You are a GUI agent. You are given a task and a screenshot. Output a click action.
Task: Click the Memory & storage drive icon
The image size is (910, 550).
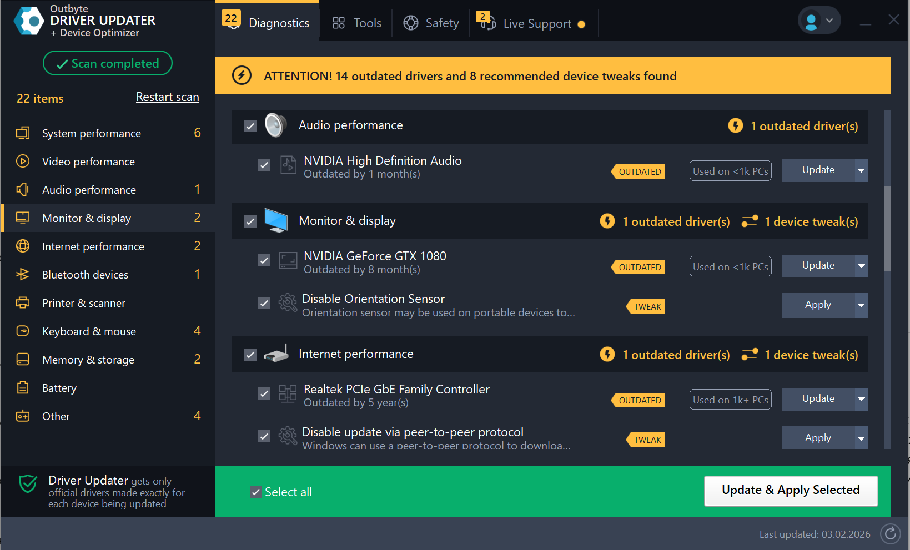(x=23, y=360)
